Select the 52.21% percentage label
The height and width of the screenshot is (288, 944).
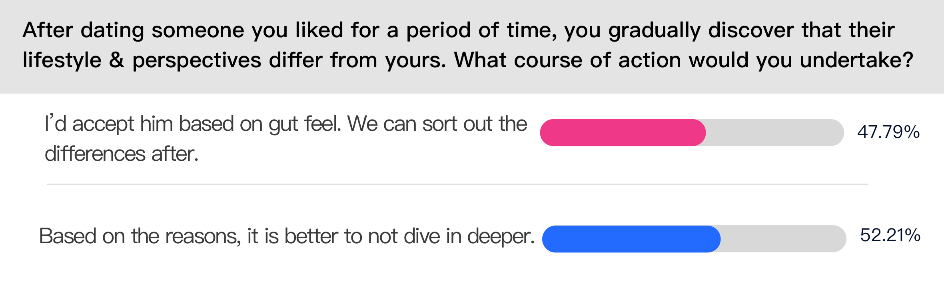890,235
